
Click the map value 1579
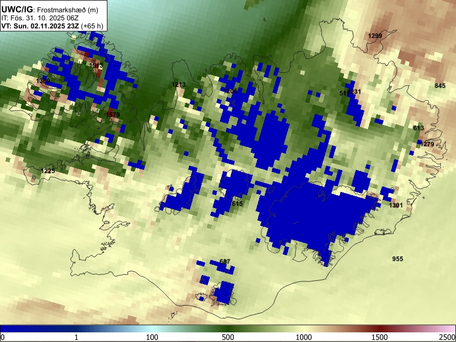[113, 115]
